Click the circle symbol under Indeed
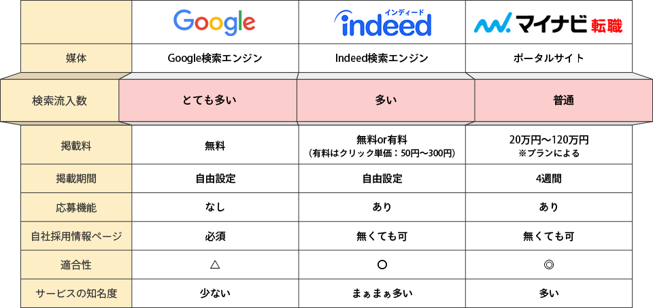 (x=382, y=264)
